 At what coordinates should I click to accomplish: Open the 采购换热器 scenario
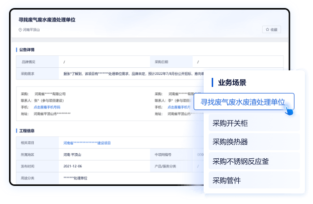click(230, 142)
